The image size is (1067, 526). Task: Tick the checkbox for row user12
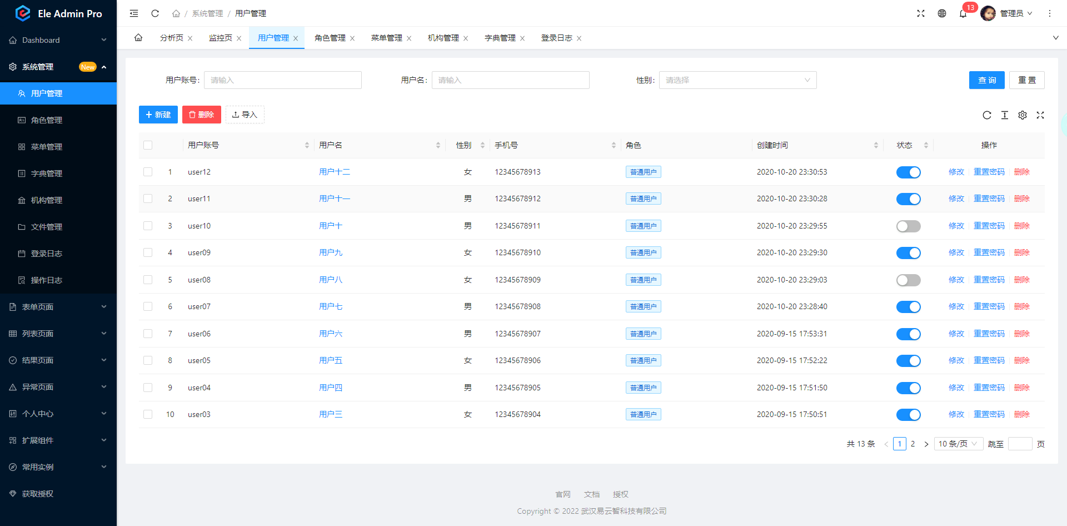pyautogui.click(x=148, y=172)
